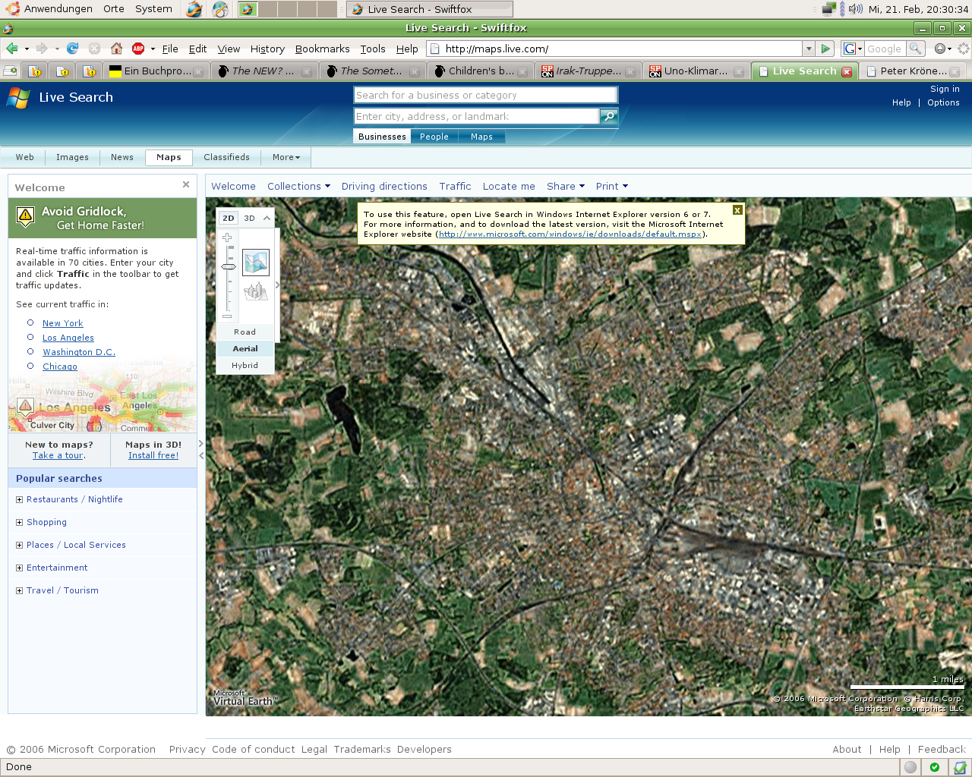Open the Images navigation tab

coord(72,157)
